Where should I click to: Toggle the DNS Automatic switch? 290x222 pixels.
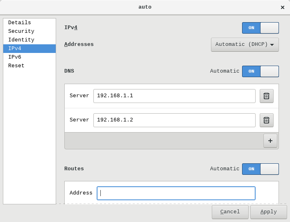click(261, 71)
